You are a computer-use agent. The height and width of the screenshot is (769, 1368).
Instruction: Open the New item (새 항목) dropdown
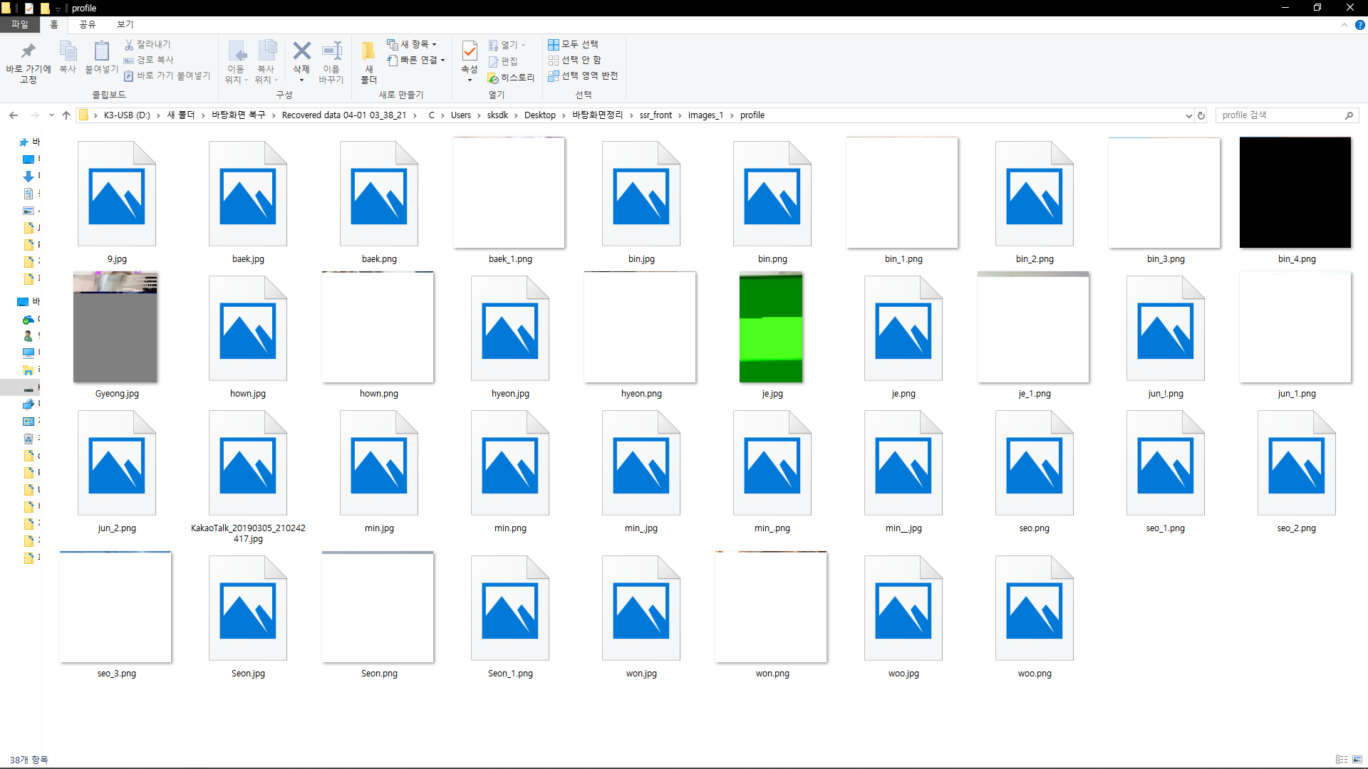[x=412, y=44]
